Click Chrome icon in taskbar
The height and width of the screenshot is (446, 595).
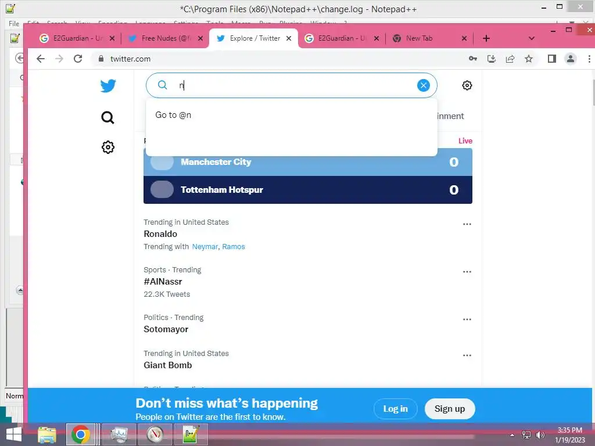pos(80,434)
